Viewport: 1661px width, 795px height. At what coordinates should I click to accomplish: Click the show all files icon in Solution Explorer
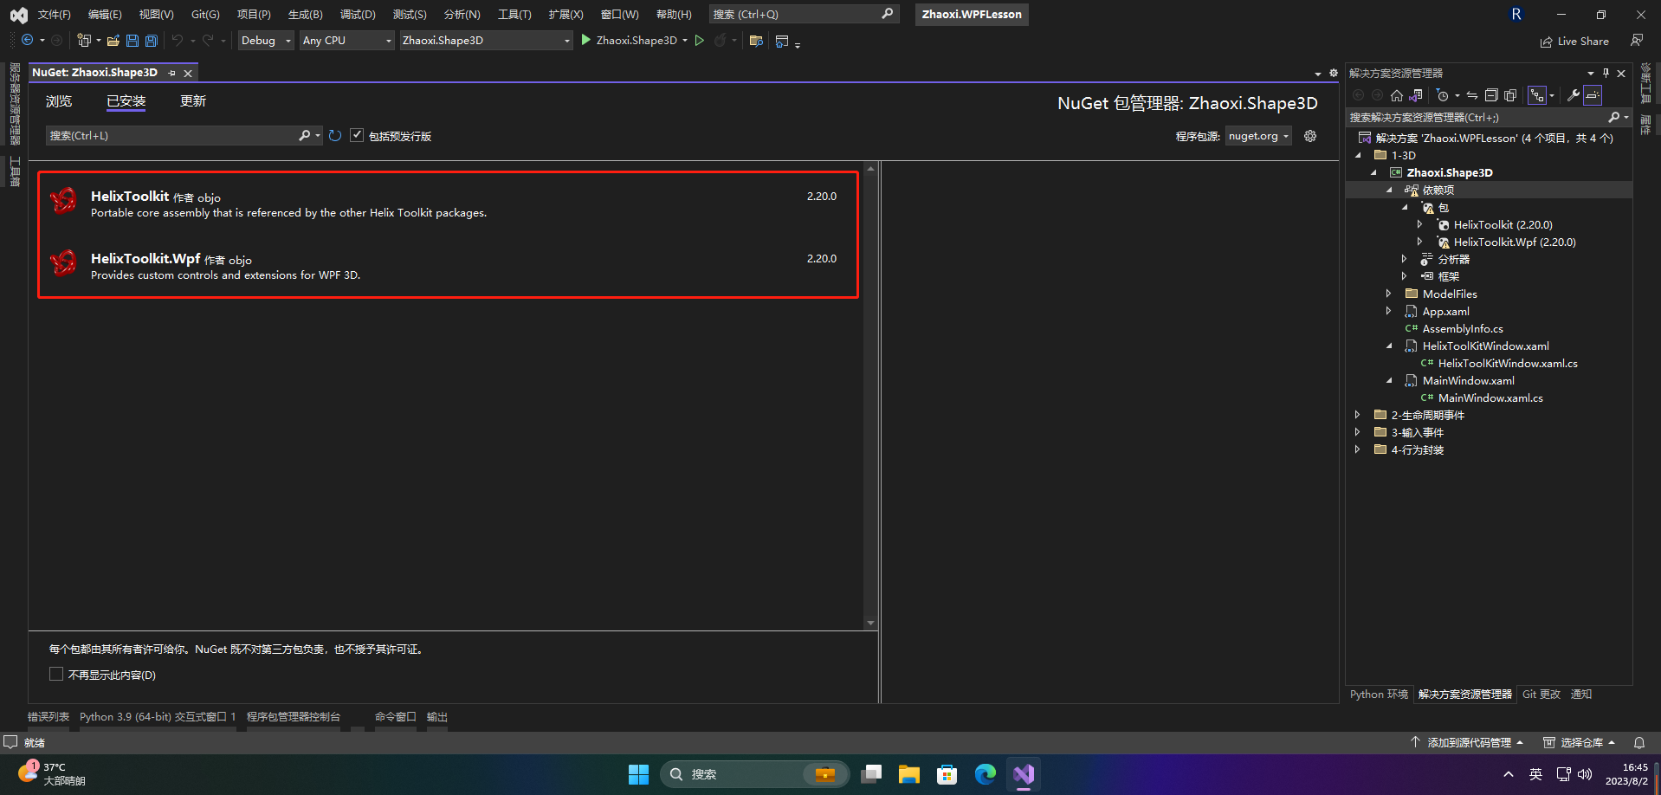pos(1510,95)
